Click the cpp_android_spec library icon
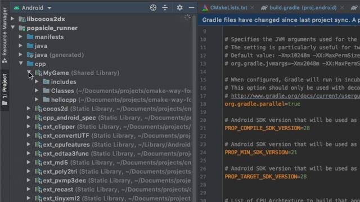360x202 pixels. [38, 118]
